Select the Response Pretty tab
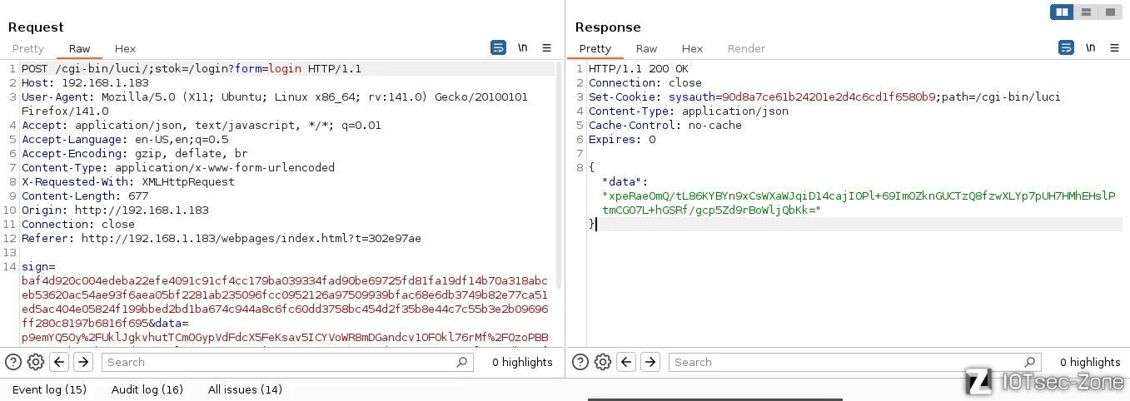 point(595,48)
